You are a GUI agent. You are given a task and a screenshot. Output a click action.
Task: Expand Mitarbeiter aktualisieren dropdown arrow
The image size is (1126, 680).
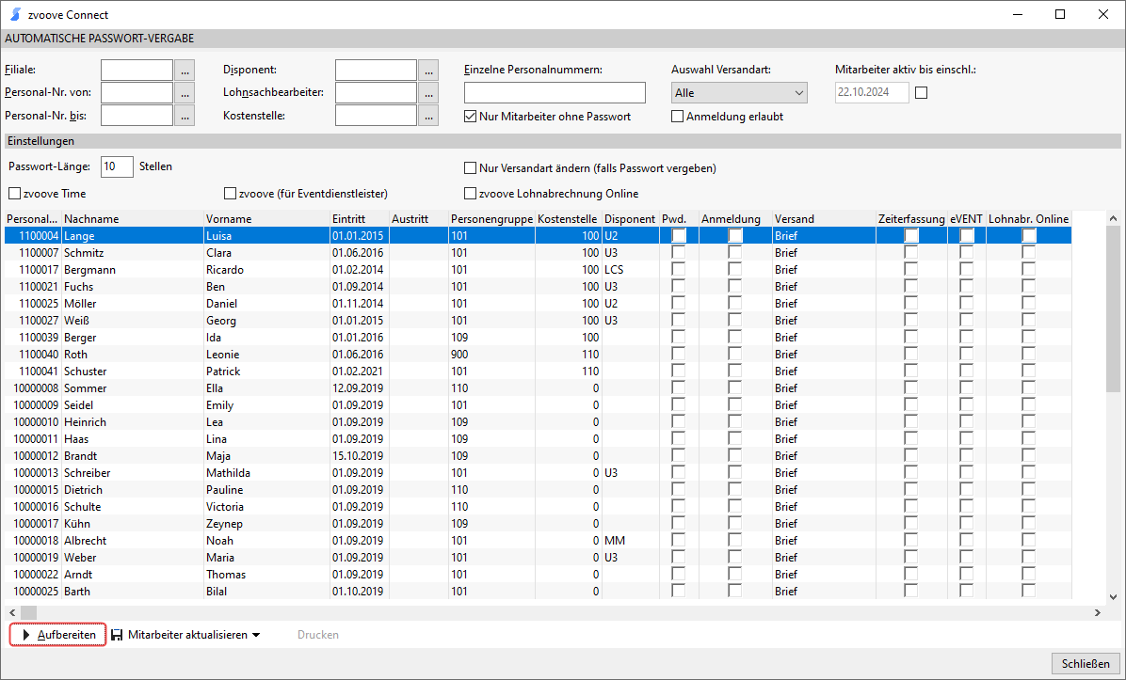click(x=256, y=635)
